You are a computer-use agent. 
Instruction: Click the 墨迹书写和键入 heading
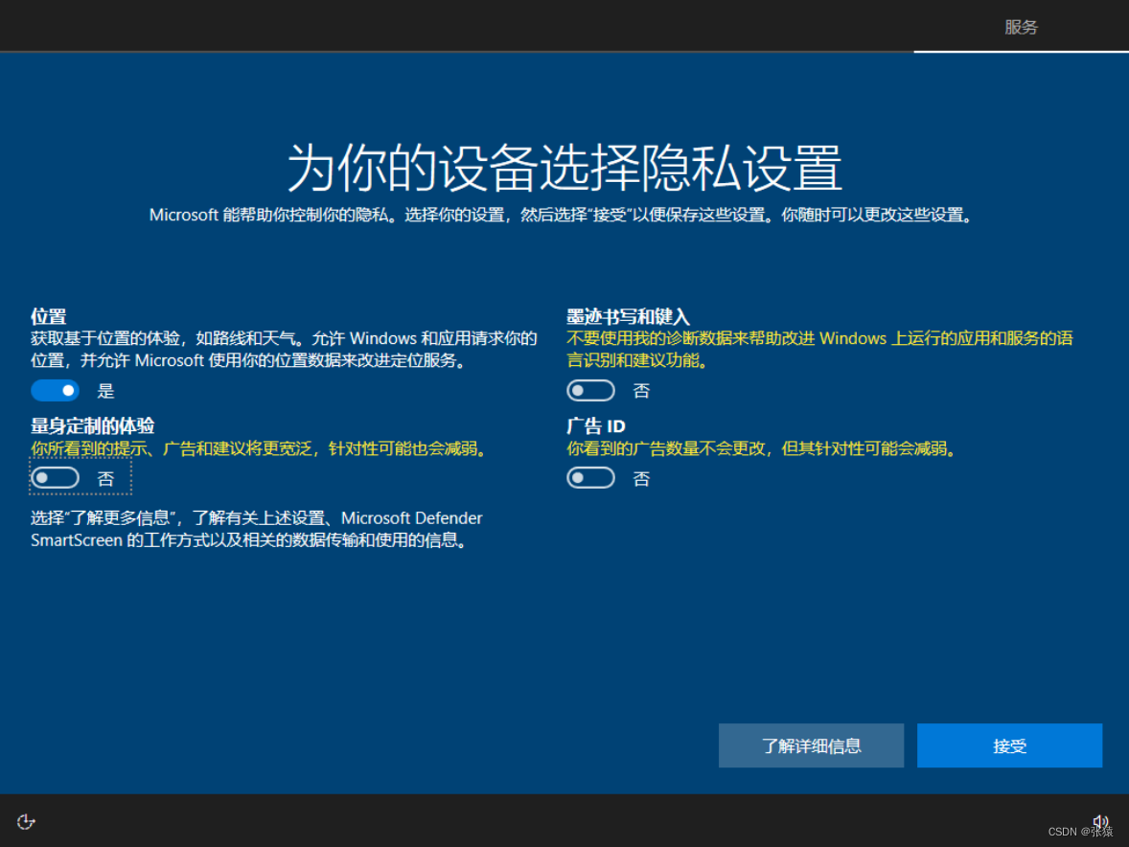tap(628, 316)
